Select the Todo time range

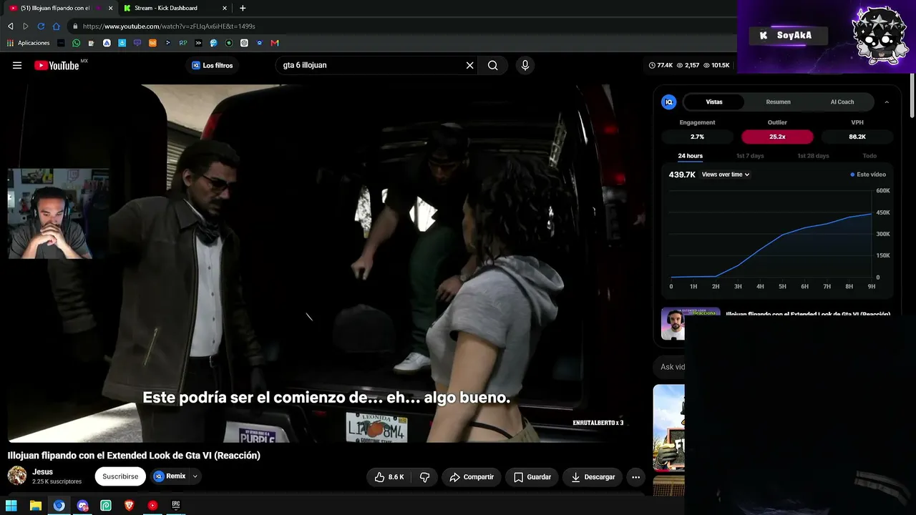tap(869, 156)
